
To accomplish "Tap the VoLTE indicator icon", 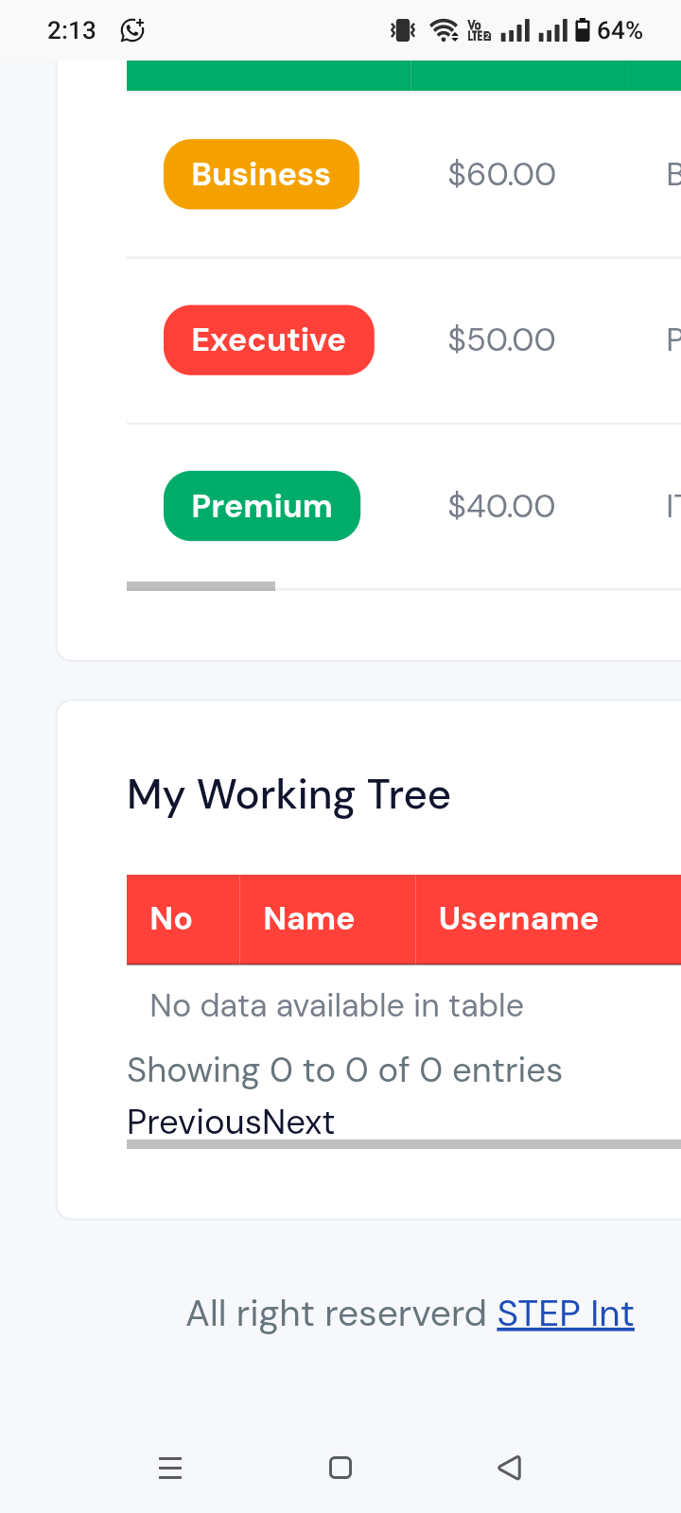I will (x=480, y=30).
